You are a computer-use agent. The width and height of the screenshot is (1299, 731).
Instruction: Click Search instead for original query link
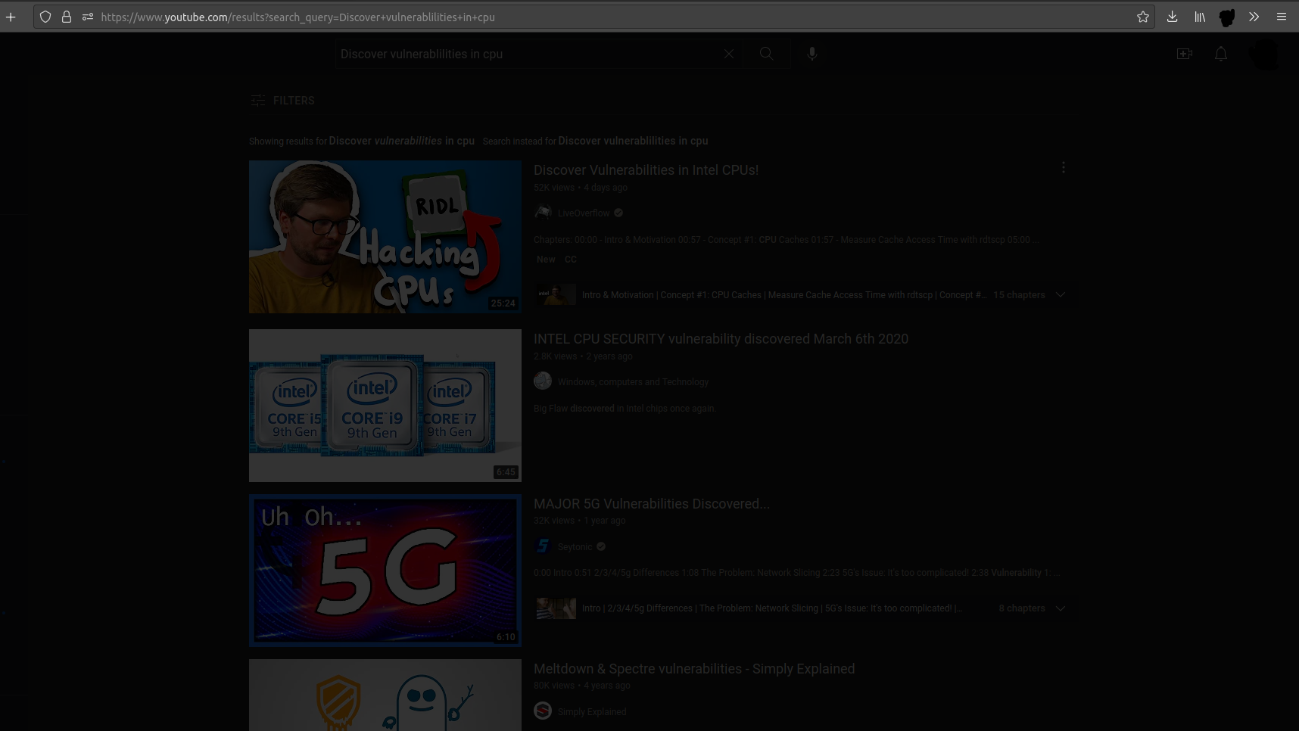click(x=633, y=141)
